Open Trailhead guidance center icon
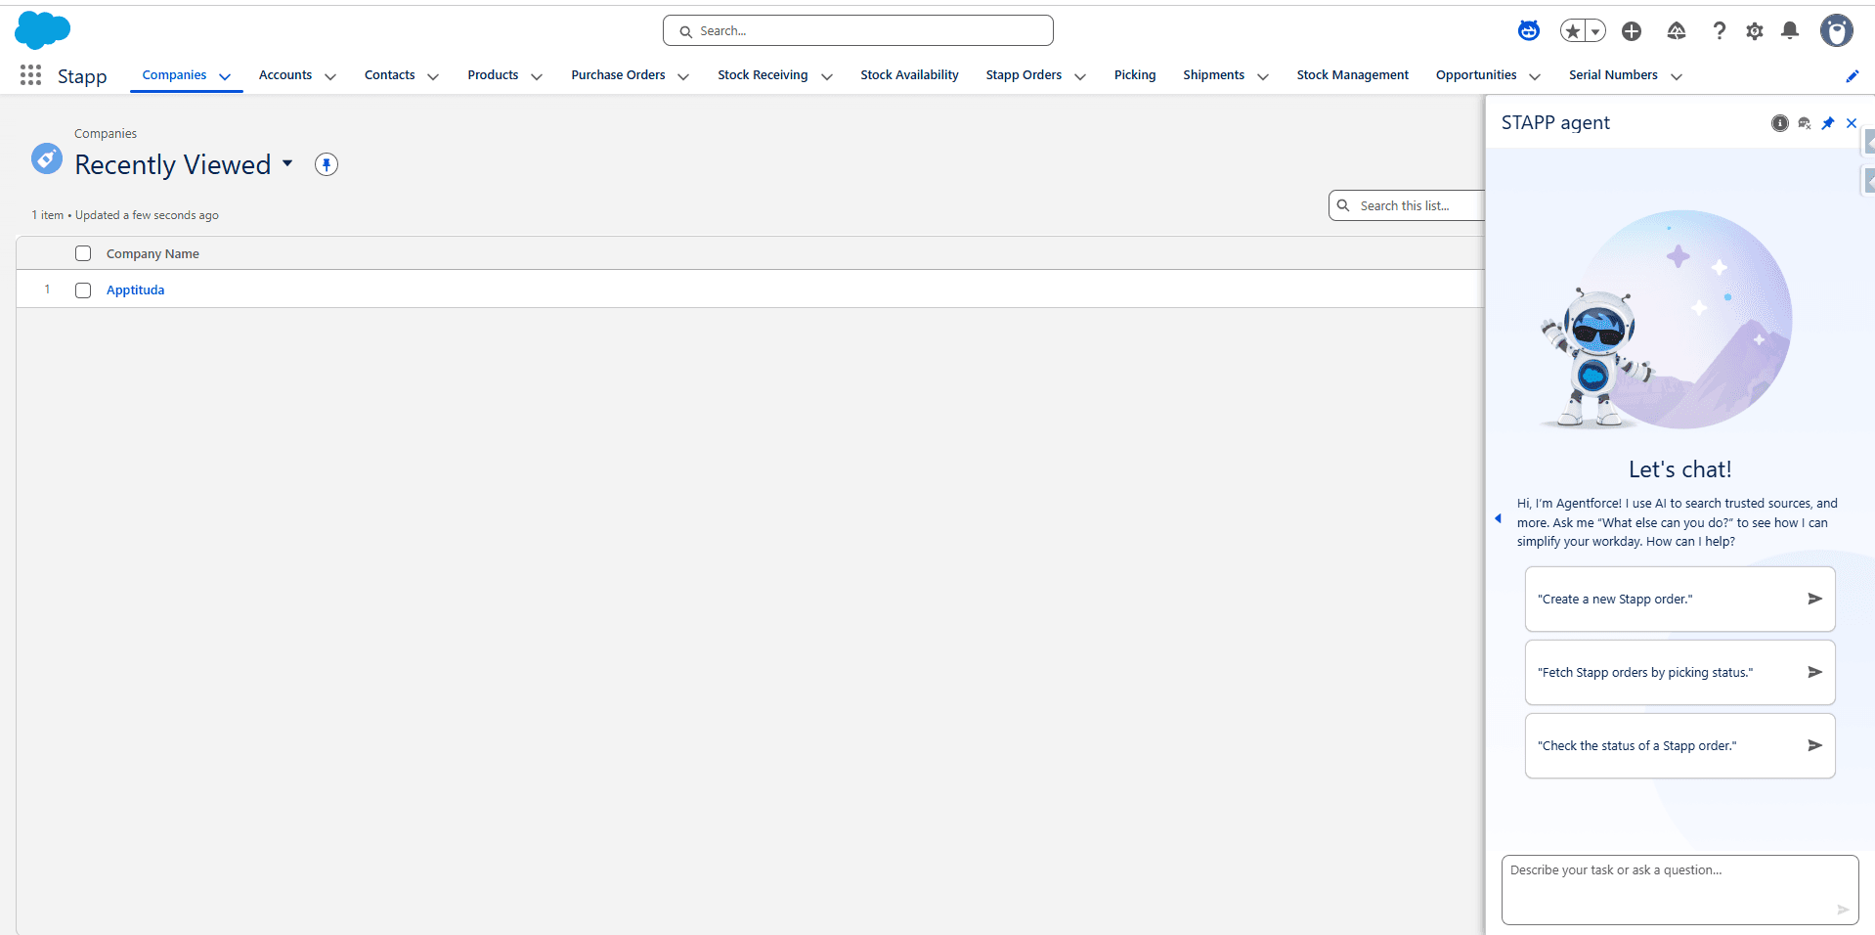1875x935 pixels. 1677,31
